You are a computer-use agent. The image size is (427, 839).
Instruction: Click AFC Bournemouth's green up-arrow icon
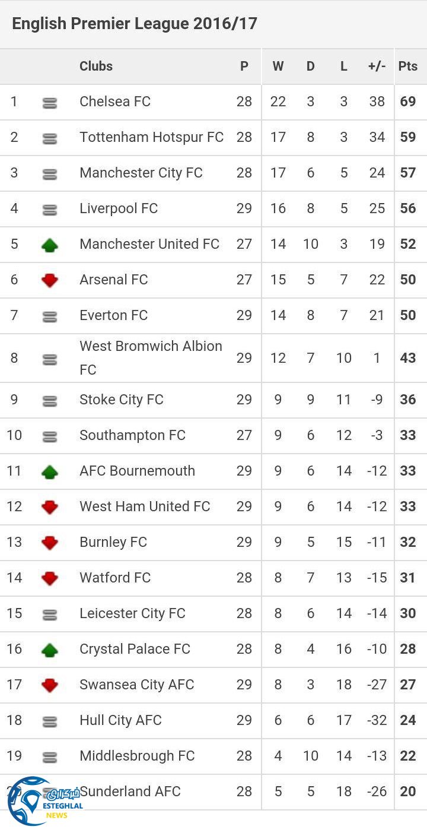[x=50, y=471]
